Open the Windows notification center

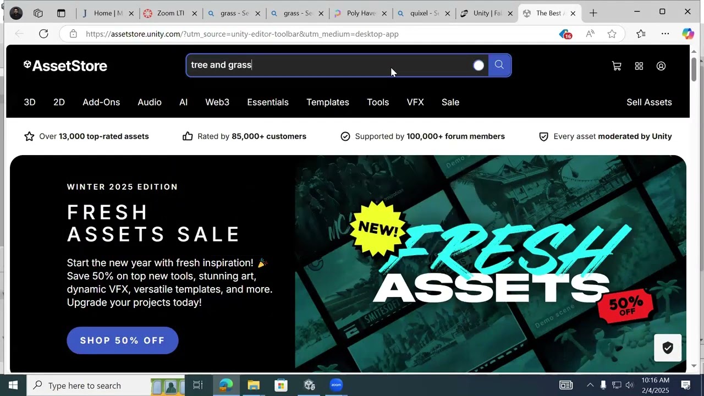click(686, 386)
